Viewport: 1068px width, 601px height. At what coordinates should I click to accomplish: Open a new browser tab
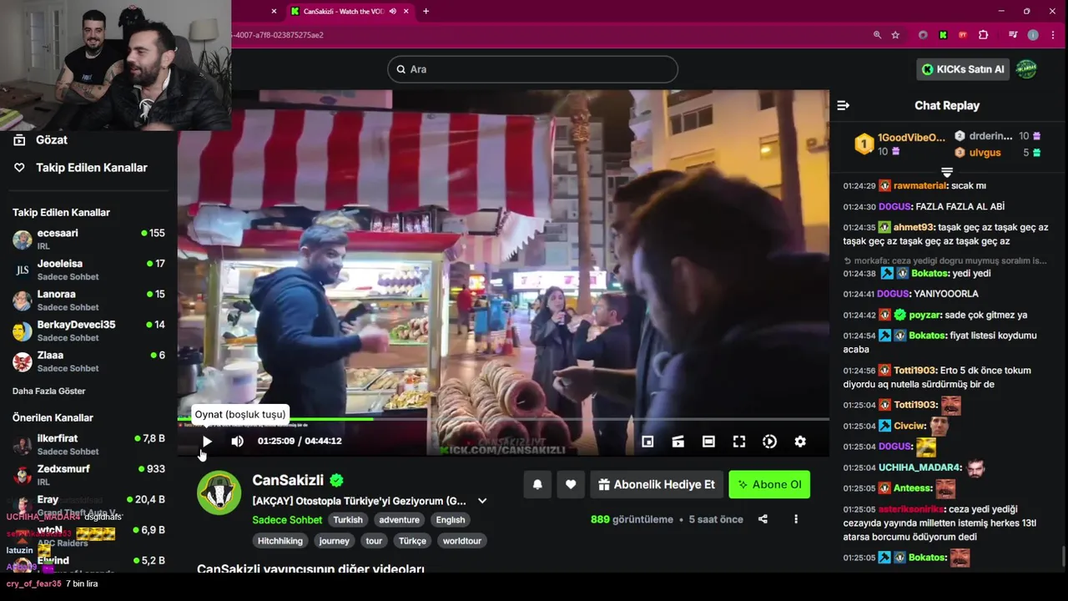click(426, 12)
